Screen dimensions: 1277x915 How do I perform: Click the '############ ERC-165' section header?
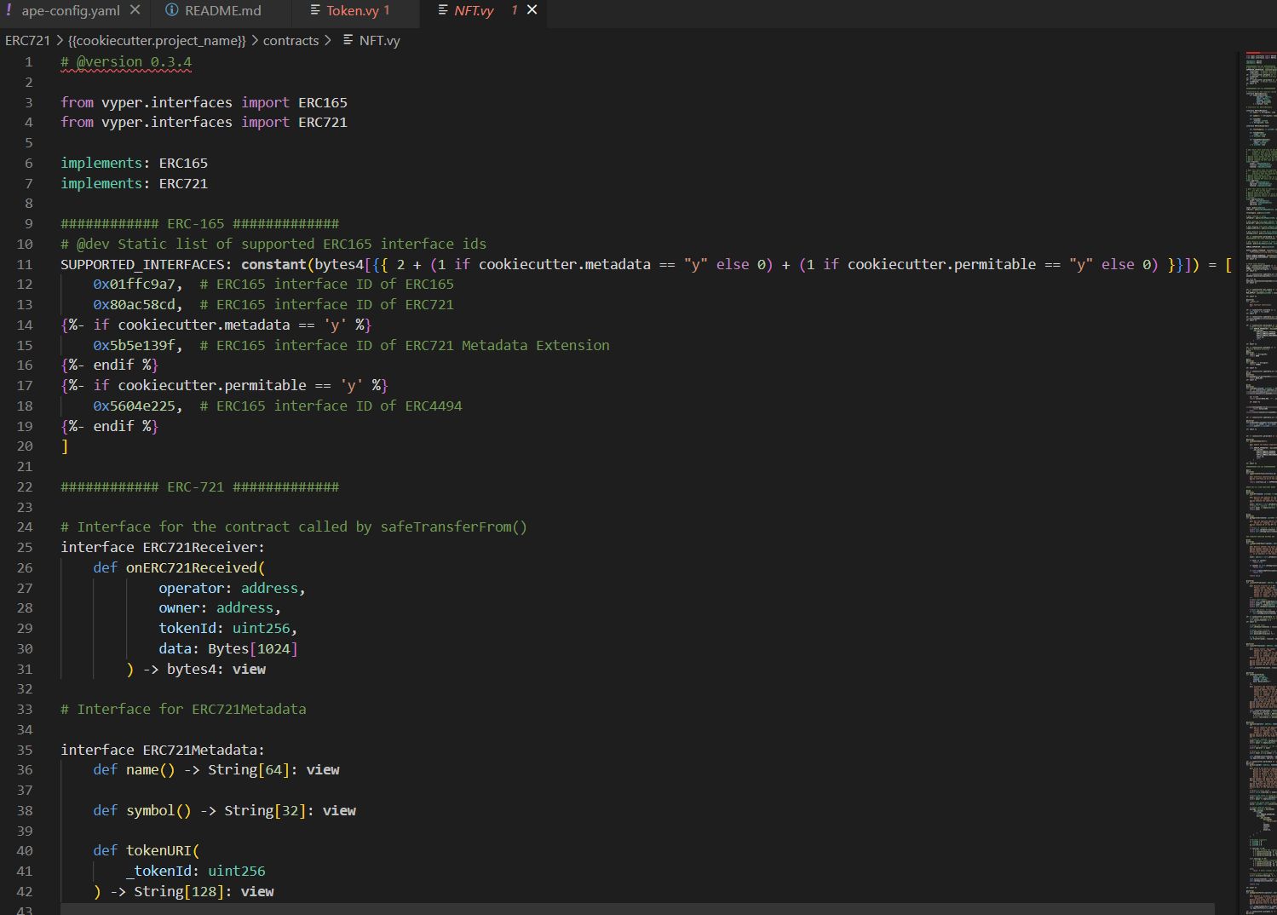(x=199, y=224)
